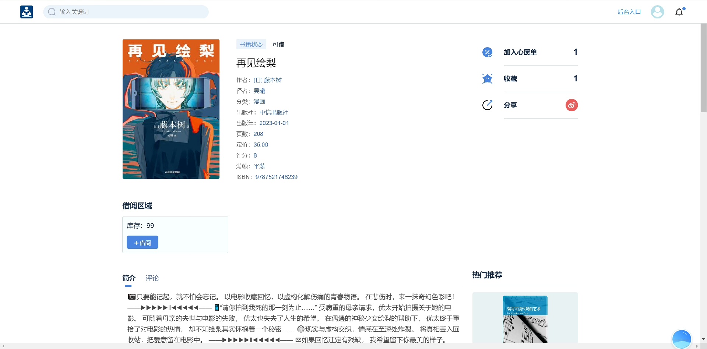The image size is (707, 349).
Task: Click the rating value 8
Action: [x=255, y=155]
